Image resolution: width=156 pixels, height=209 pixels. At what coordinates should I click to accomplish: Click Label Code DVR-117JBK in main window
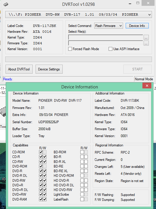point(45,26)
